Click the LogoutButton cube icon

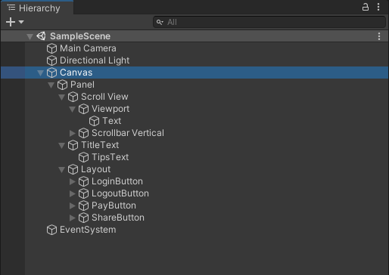83,193
